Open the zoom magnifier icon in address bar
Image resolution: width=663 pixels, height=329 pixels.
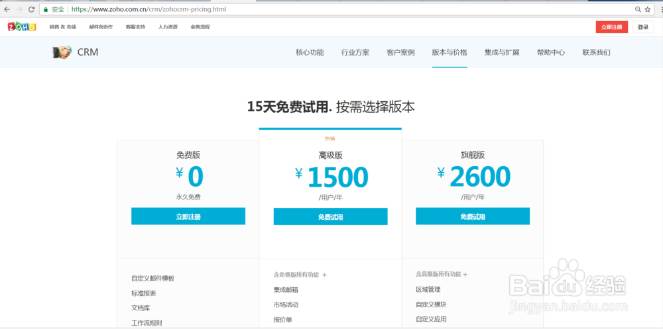coord(638,9)
